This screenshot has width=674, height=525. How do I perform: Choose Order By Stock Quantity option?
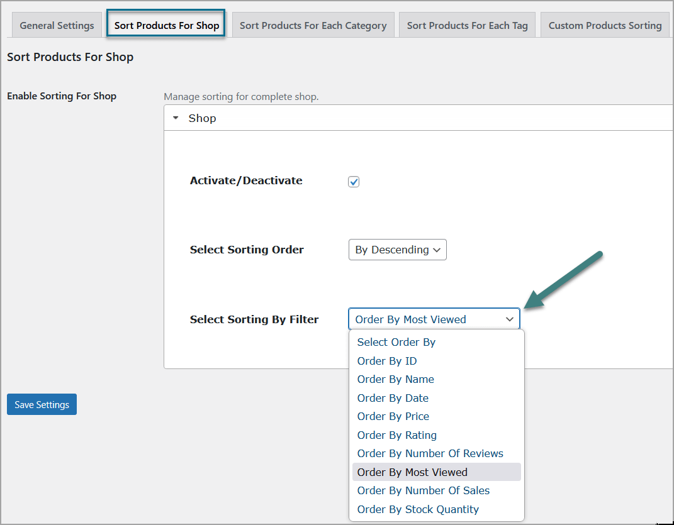click(418, 509)
